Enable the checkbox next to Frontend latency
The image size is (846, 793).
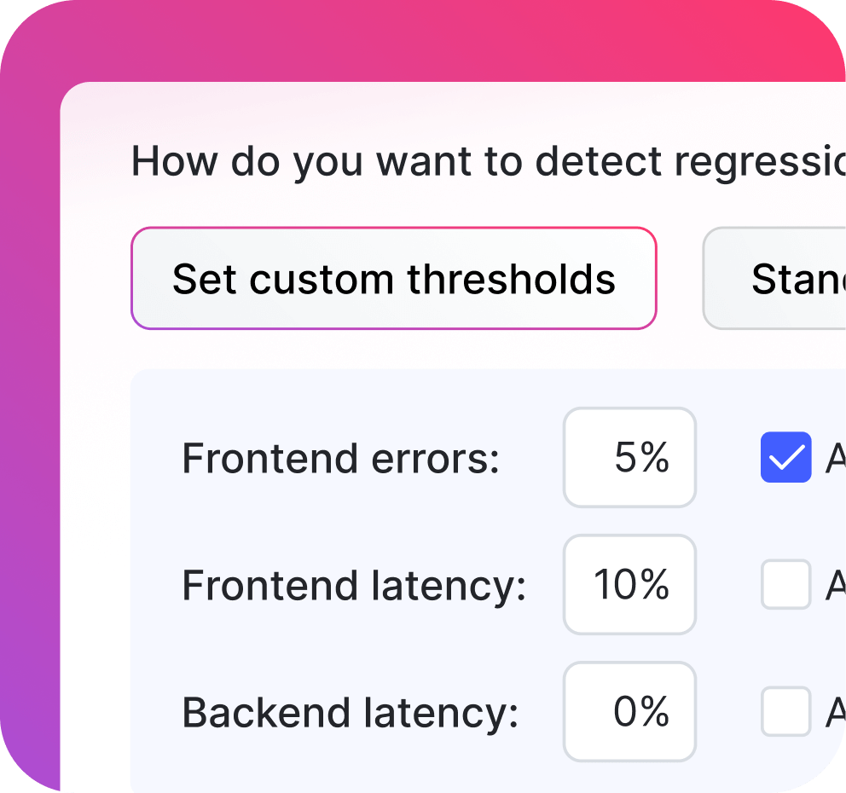click(785, 585)
